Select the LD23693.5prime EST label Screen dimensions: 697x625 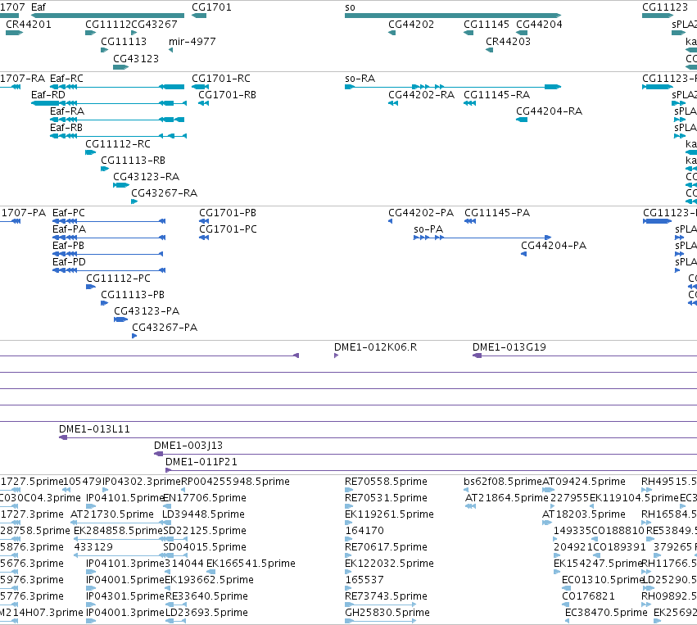tap(206, 613)
